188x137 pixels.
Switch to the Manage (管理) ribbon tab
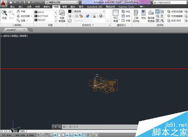(x=64, y=6)
